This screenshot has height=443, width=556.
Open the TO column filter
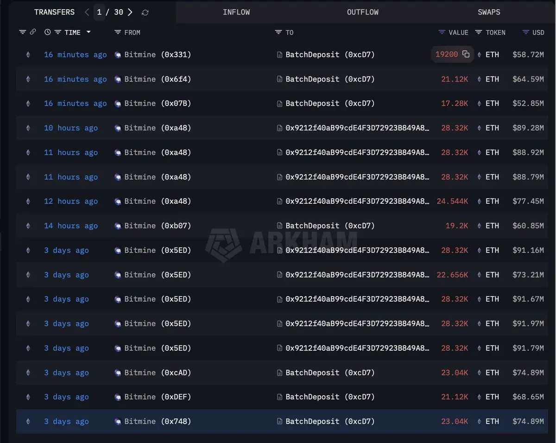(278, 32)
